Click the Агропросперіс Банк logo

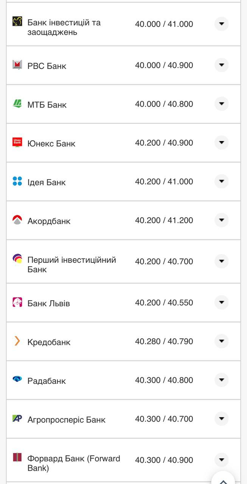pyautogui.click(x=17, y=418)
